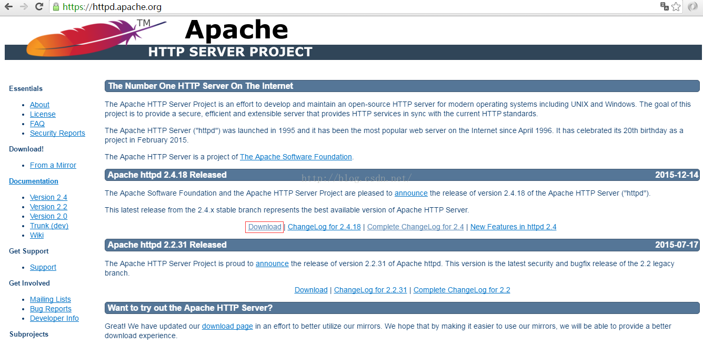
Task: Click the Download! sidebar heading
Action: [26, 149]
